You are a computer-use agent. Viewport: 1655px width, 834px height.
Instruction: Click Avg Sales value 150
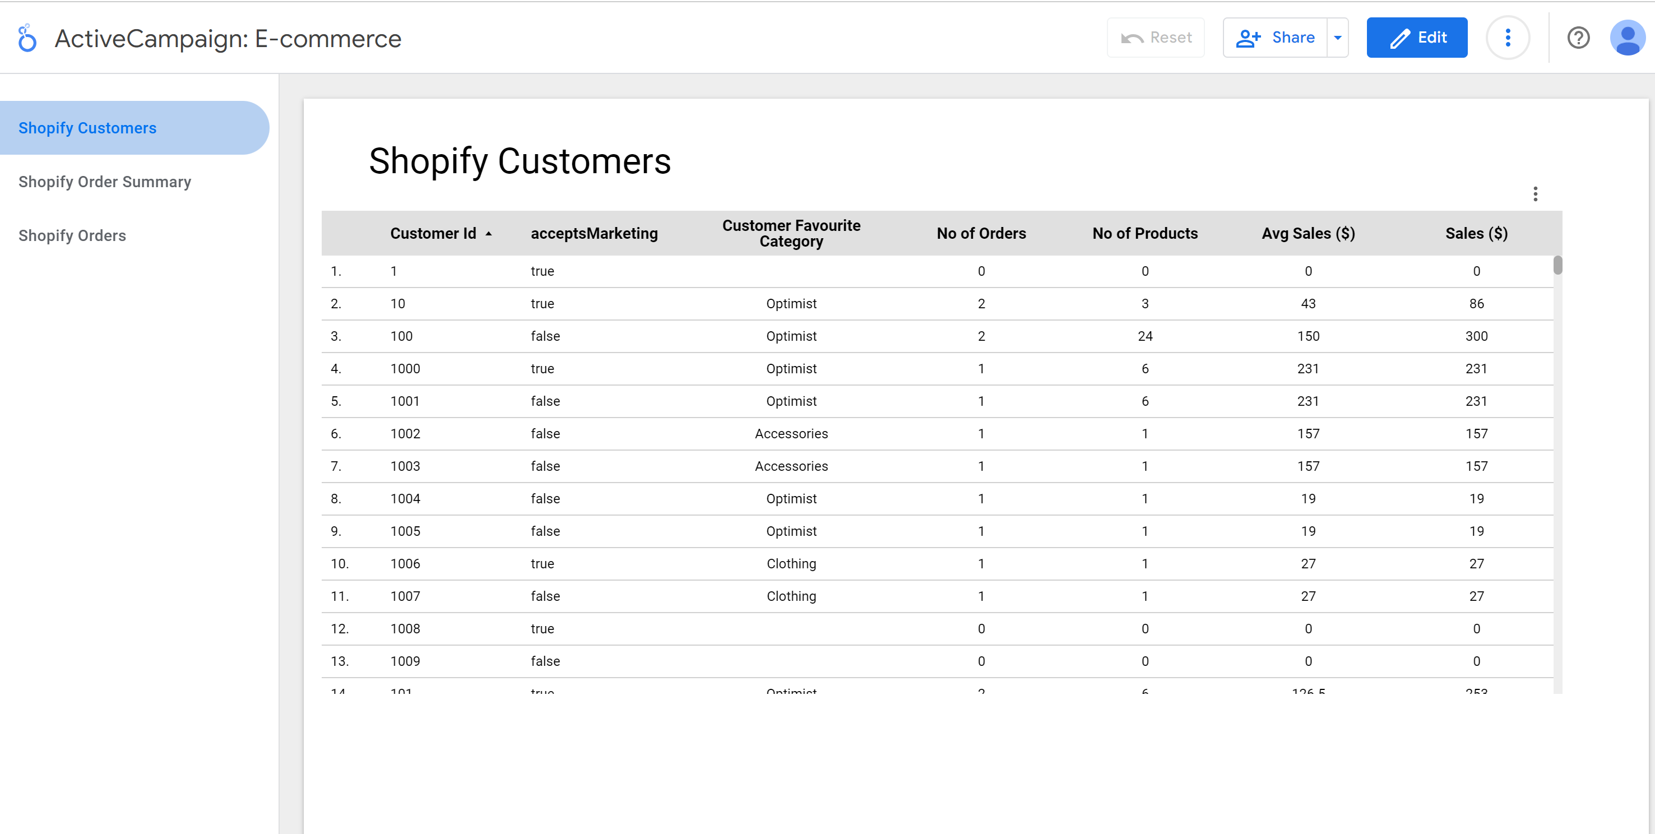point(1308,336)
